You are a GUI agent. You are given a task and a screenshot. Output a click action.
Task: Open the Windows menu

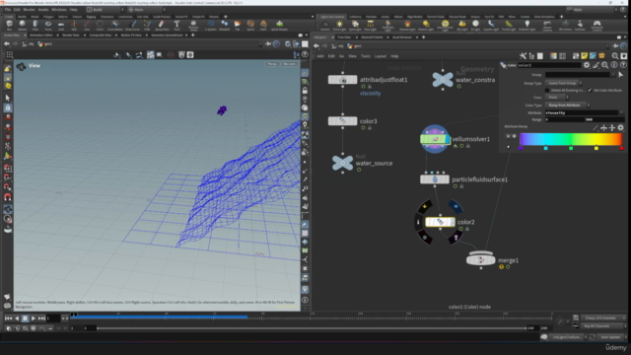coord(59,9)
